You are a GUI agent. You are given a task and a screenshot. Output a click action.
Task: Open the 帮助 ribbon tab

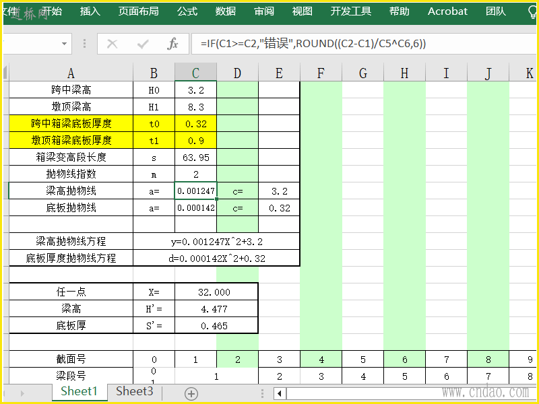point(399,11)
